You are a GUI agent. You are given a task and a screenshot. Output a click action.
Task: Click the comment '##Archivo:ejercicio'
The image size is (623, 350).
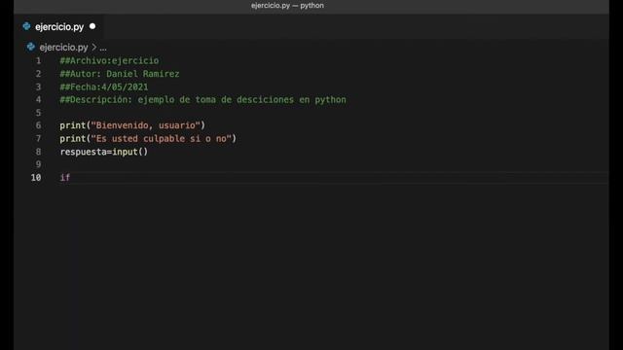[x=109, y=60]
